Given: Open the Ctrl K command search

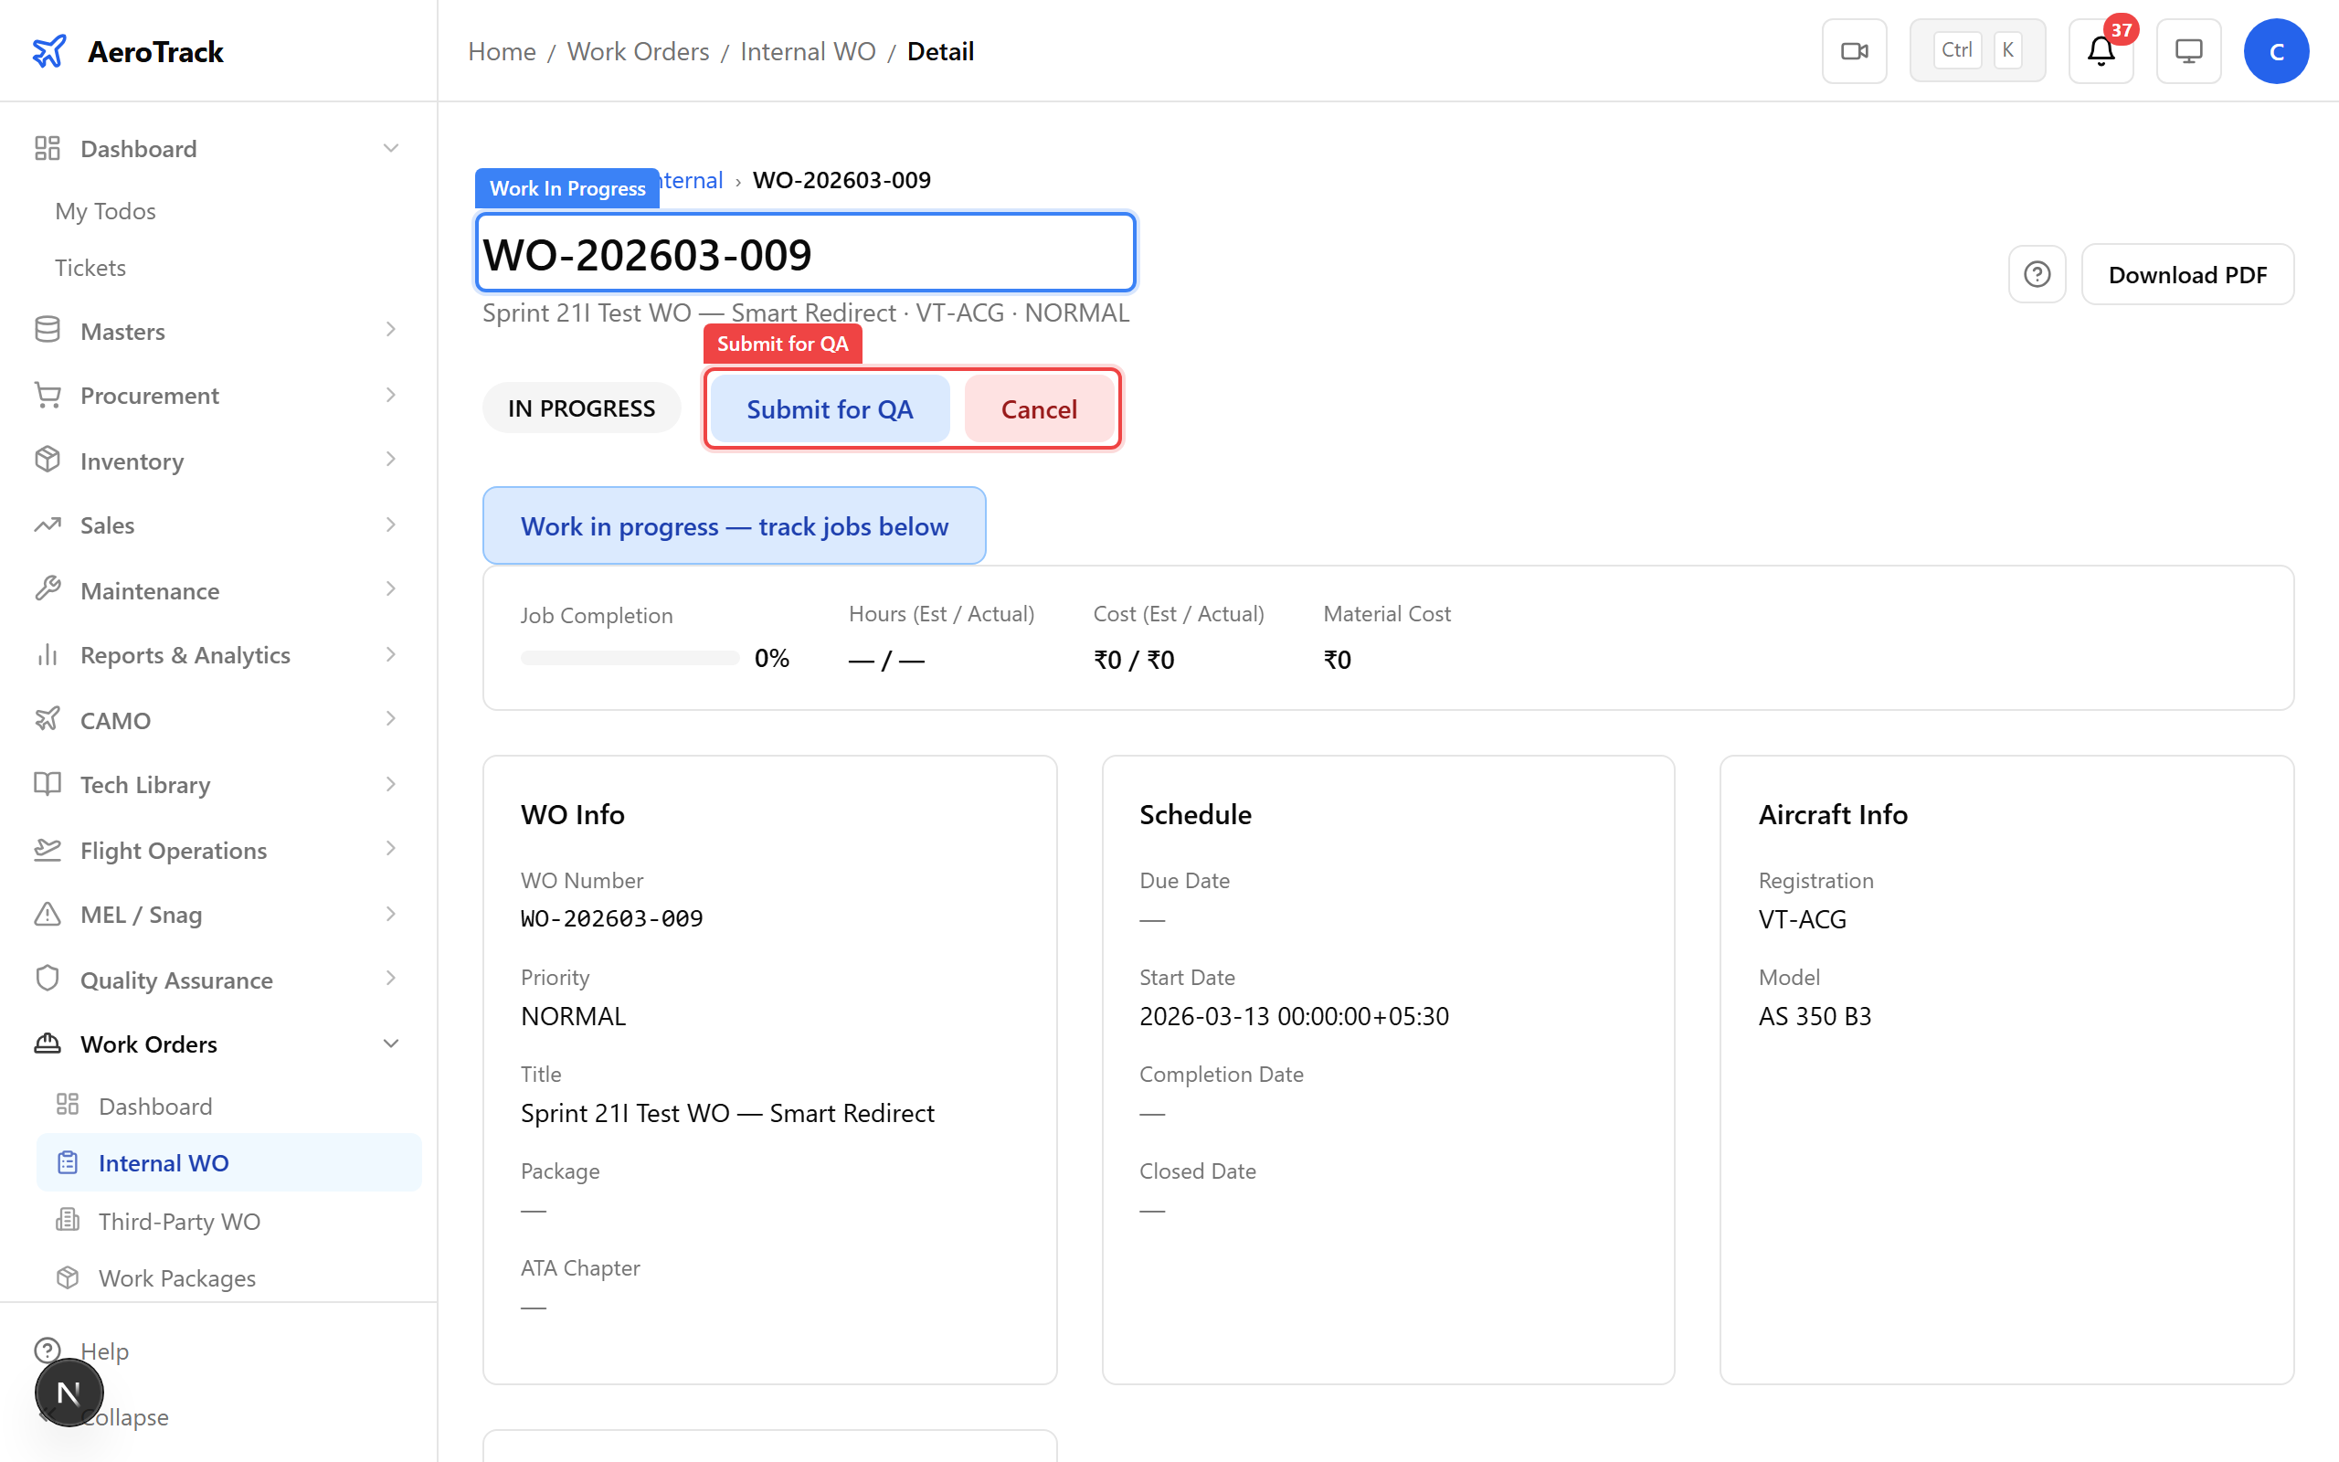Looking at the screenshot, I should [x=1976, y=51].
